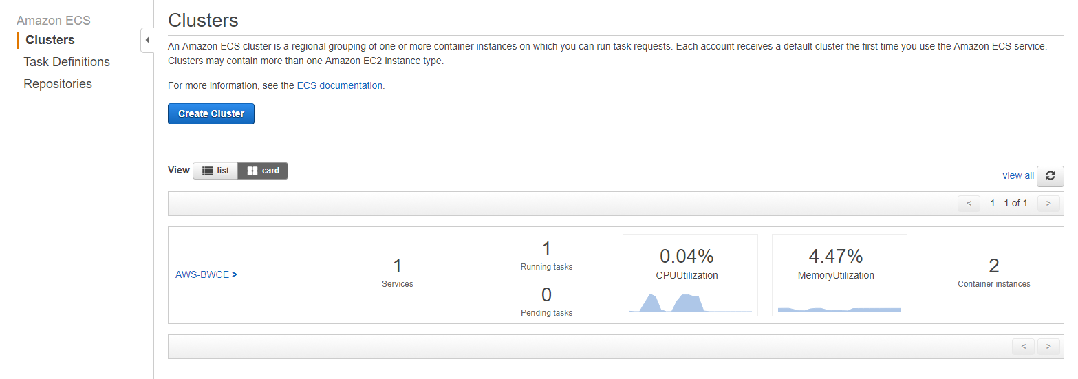Screen dimensions: 1078x379
Task: Click next page arrow in bottom pager
Action: point(1048,346)
